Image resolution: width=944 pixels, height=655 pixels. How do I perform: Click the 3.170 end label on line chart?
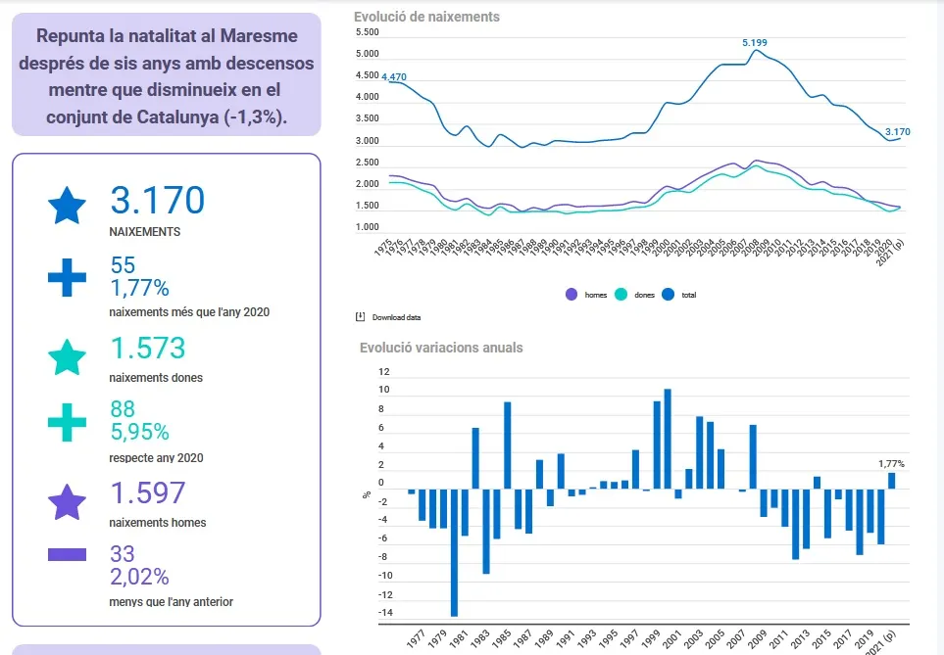[x=897, y=132]
